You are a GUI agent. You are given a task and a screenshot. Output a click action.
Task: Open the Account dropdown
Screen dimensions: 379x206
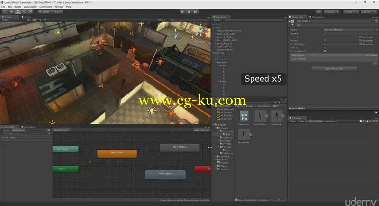331,11
